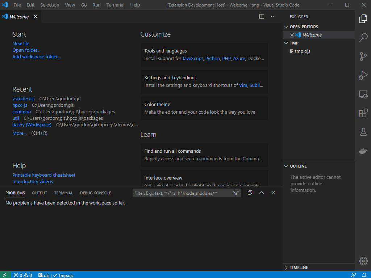Open notifications bell in status bar
Screen dimensions: 371x278
[x=364, y=275]
